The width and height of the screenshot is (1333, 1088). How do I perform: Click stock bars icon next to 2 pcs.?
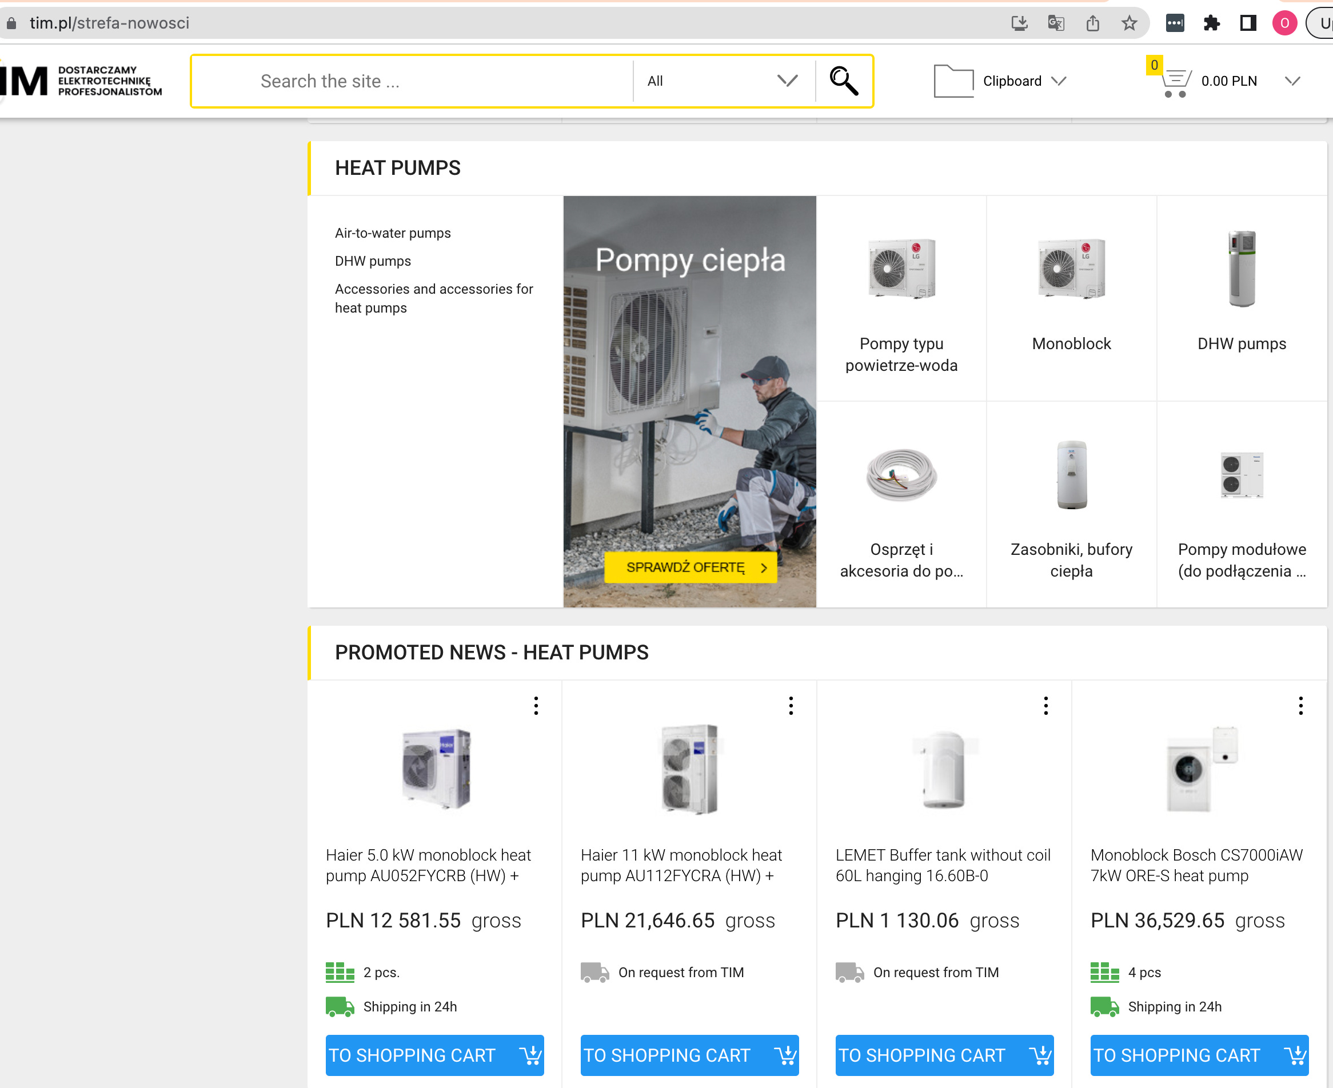point(340,972)
